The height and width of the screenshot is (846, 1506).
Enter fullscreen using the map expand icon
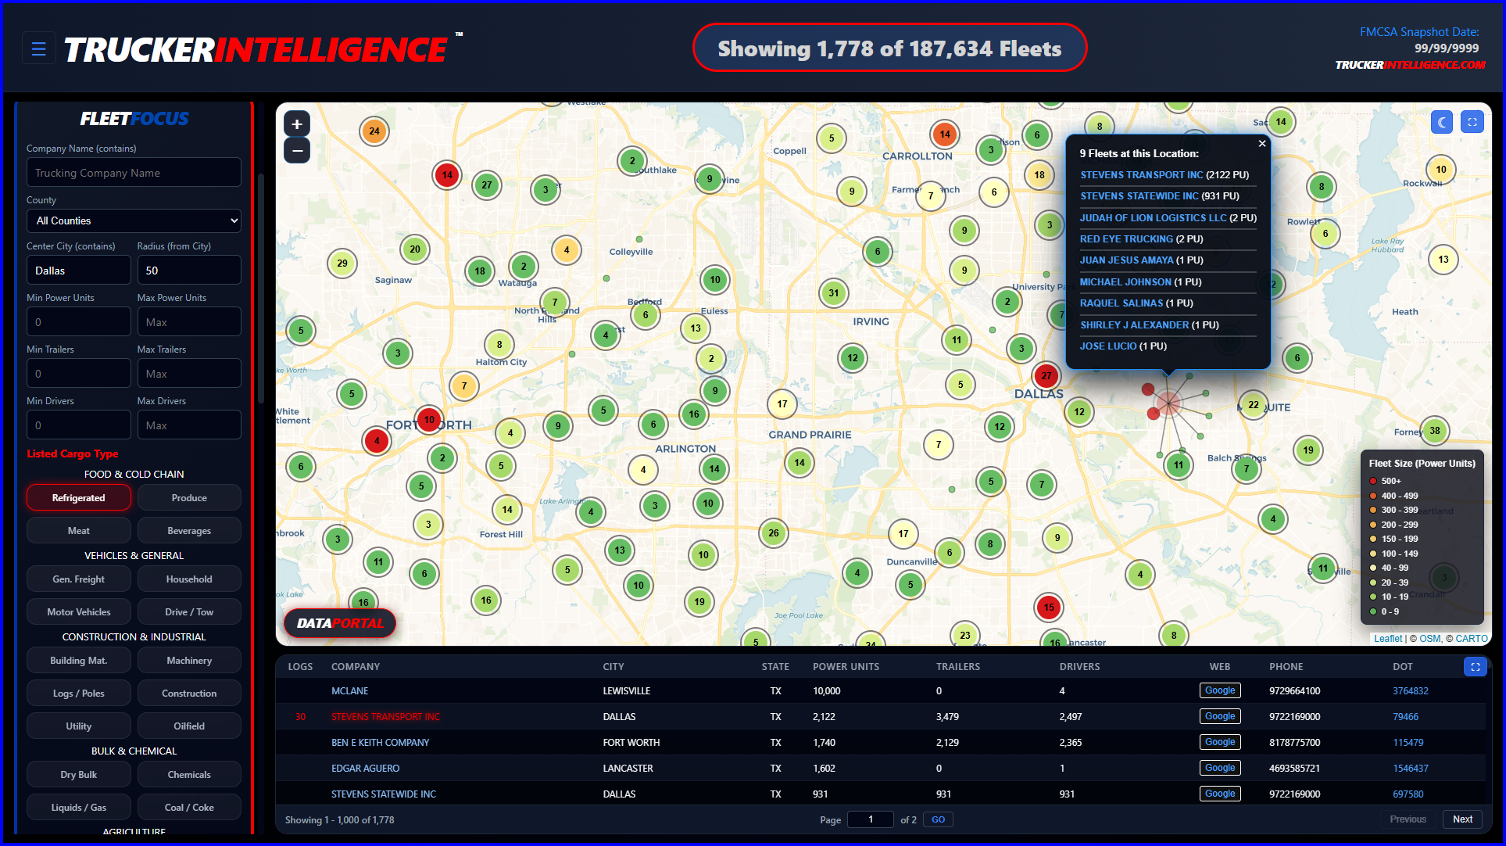point(1472,122)
